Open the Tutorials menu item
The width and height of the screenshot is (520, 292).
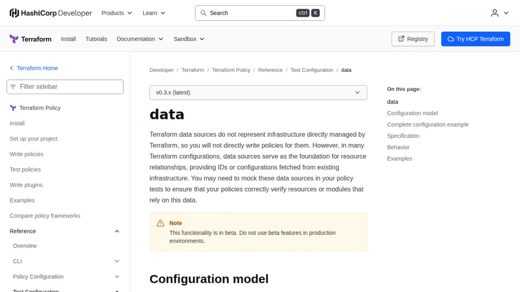click(x=96, y=39)
